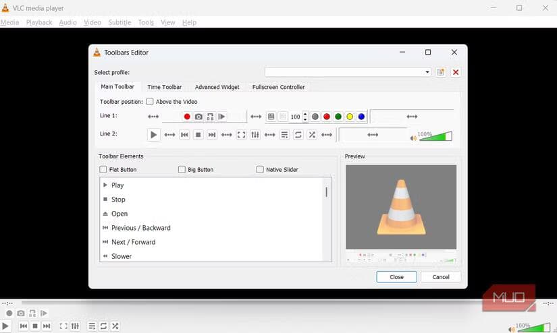Click Play in VLC main window controls
Screen dimensions: 557x333
[5, 326]
